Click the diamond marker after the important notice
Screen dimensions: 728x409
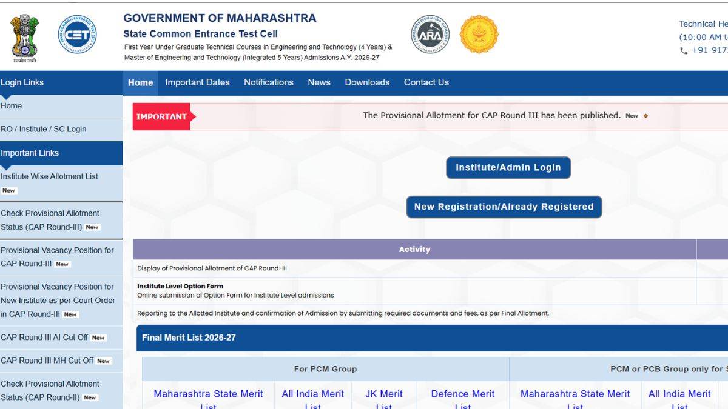(645, 116)
